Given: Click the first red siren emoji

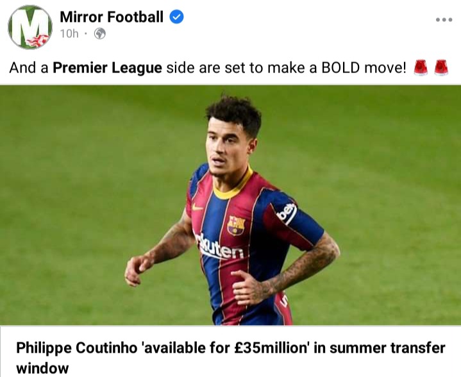Looking at the screenshot, I should pos(421,67).
